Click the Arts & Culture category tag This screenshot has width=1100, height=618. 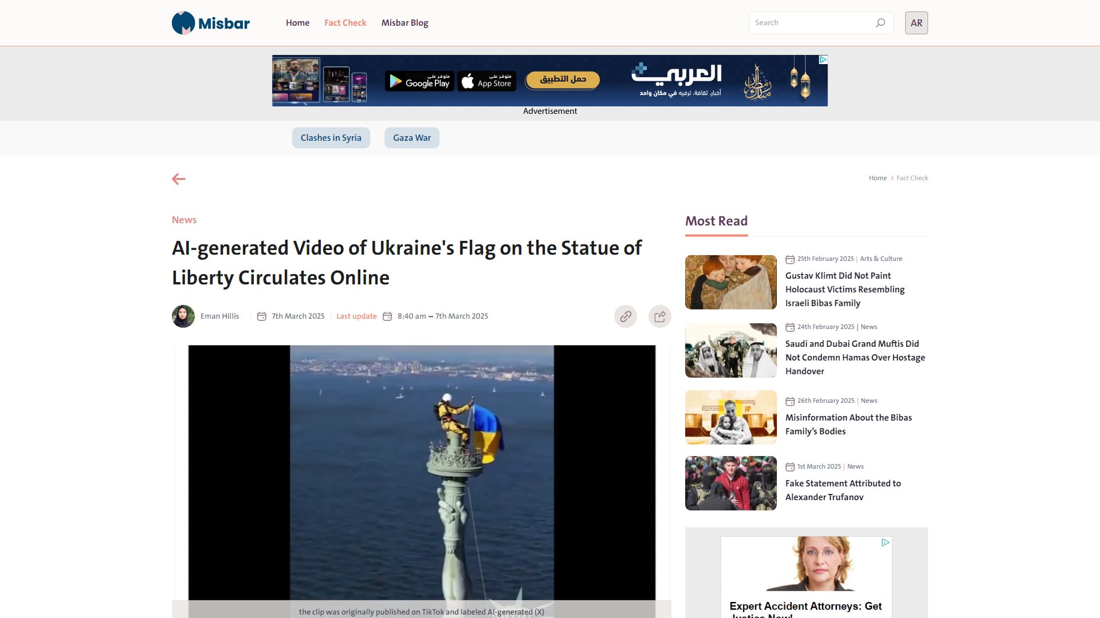point(881,259)
